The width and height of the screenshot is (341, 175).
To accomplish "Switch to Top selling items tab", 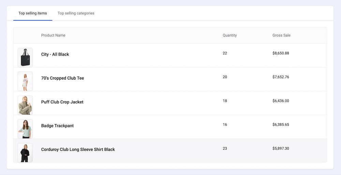I will click(33, 13).
